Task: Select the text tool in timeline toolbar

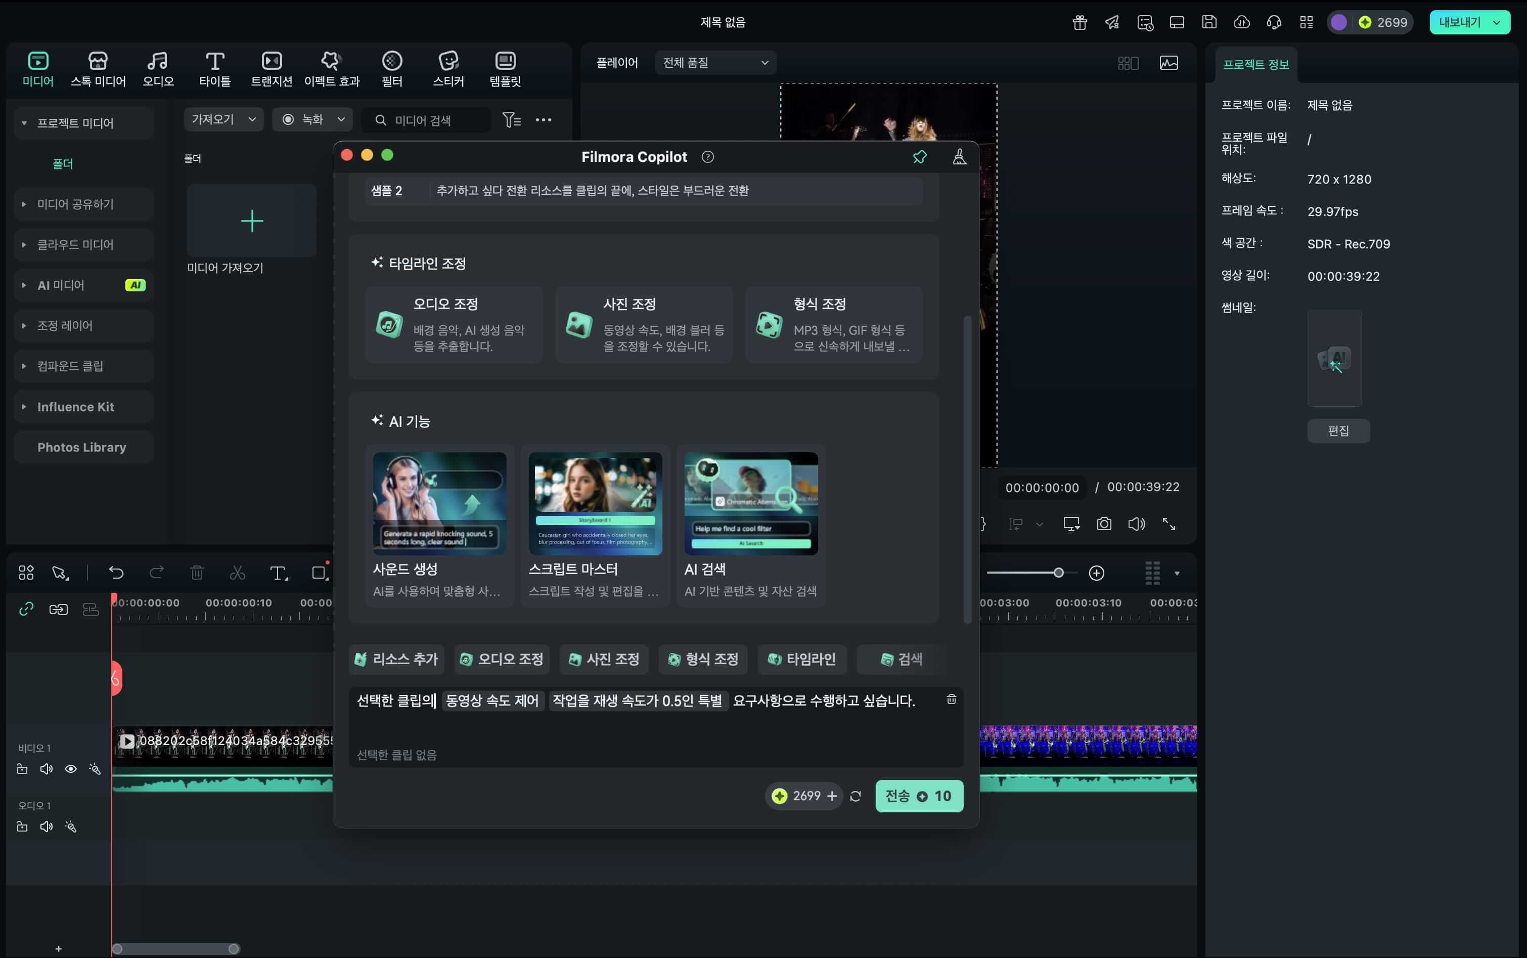Action: [279, 574]
